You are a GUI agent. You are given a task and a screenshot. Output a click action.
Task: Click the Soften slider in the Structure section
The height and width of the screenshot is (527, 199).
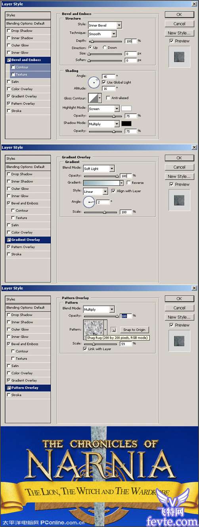105,60
